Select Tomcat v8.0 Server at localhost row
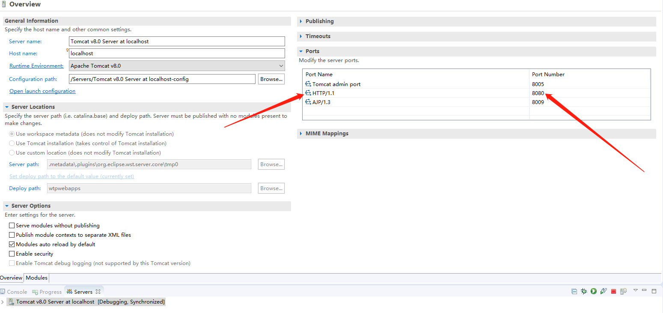This screenshot has width=663, height=313. 86,302
